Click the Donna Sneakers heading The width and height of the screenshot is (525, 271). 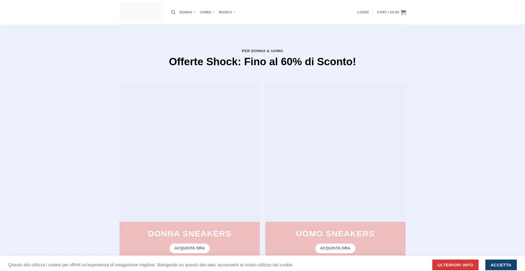pos(189,234)
